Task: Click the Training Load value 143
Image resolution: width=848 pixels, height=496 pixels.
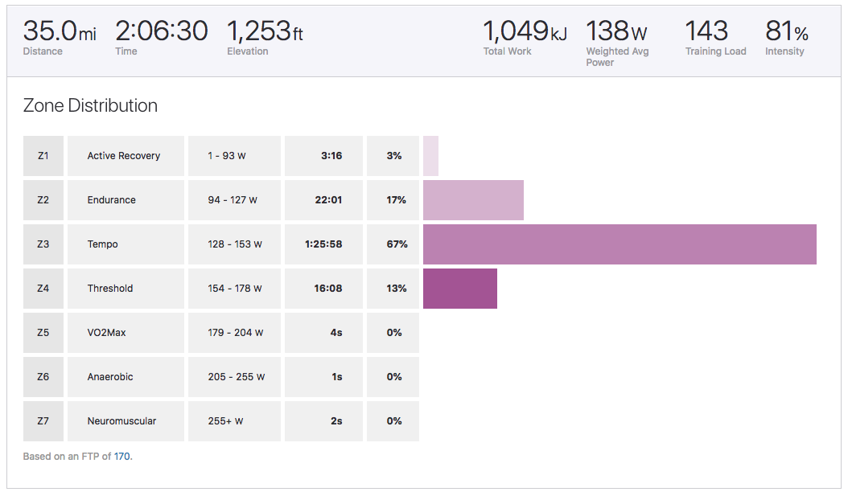Action: point(706,32)
